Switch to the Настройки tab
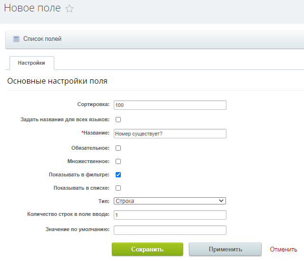Viewport: 304px width, 261px height. pyautogui.click(x=32, y=63)
